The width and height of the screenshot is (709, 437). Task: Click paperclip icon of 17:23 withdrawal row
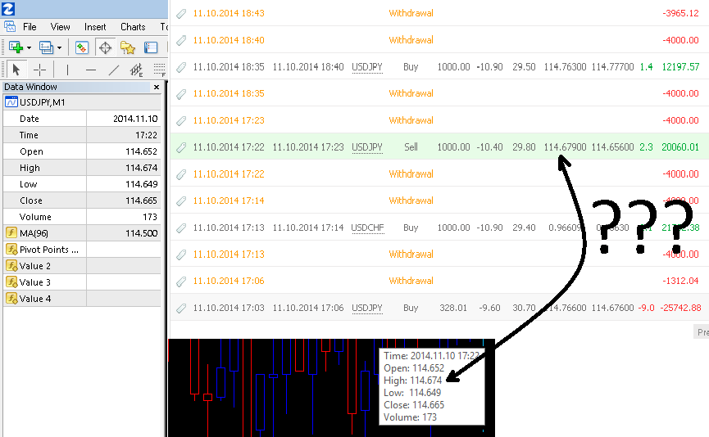point(181,120)
